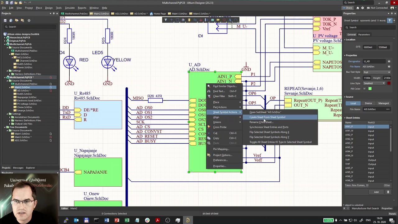Image resolution: width=398 pixels, height=224 pixels.
Task: Choose Synchronize Sheet Entries and Ports
Action: 269,127
